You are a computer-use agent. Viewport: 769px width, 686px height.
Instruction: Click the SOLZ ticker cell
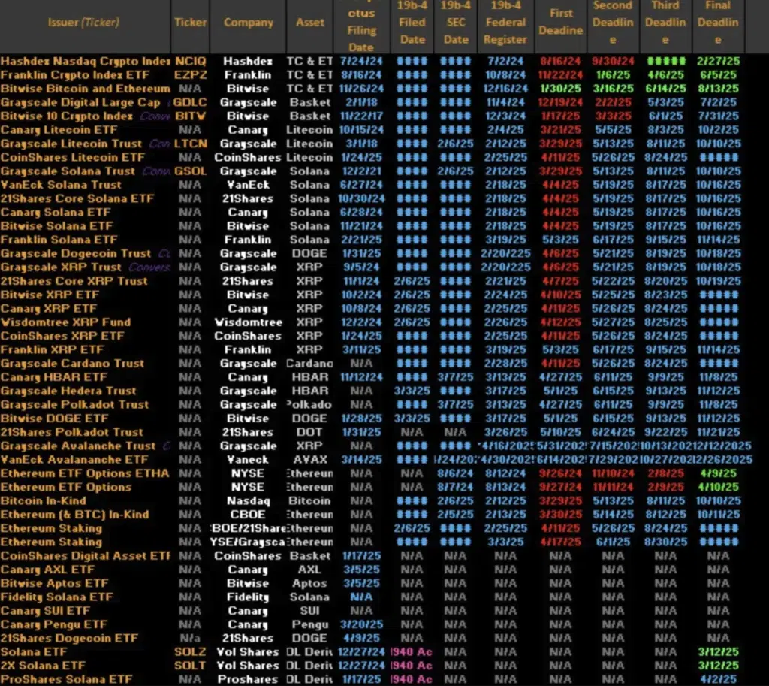point(190,652)
